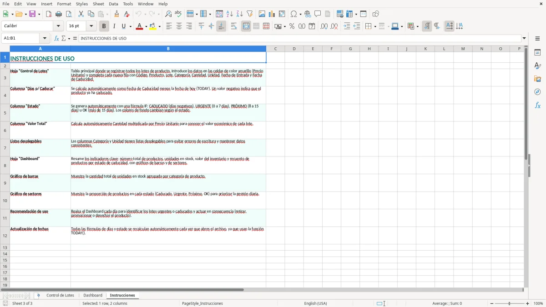Open the Tools menu
This screenshot has height=307, width=546.
point(128,4)
